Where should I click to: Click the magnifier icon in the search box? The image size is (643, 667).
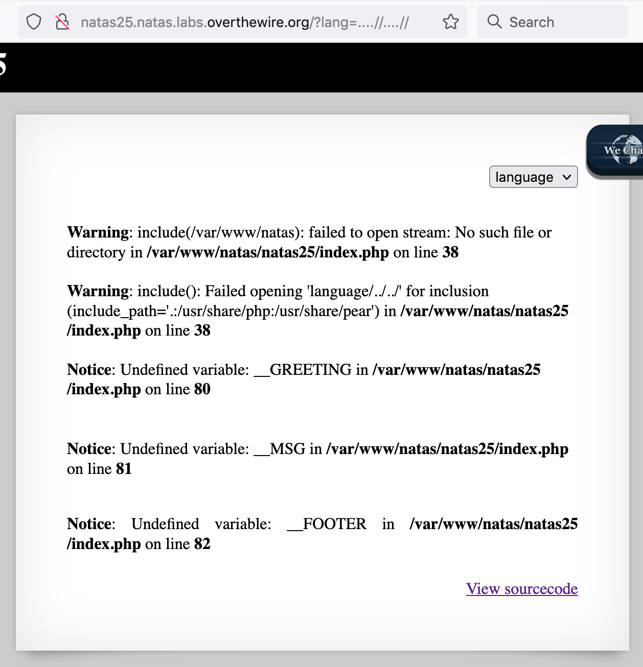click(494, 21)
